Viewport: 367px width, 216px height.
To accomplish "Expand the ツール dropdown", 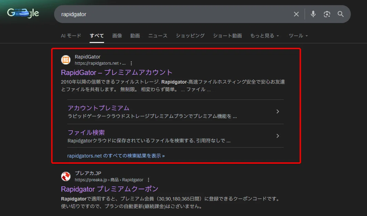I will (298, 36).
